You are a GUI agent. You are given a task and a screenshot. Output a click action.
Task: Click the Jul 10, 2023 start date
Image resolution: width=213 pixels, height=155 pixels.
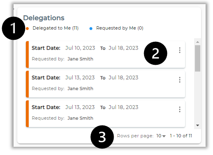(80, 48)
